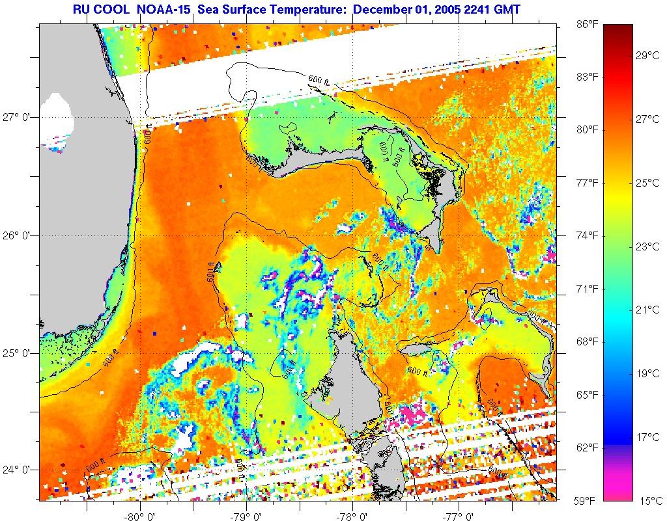Click the 26° 0' latitude label

coord(16,235)
